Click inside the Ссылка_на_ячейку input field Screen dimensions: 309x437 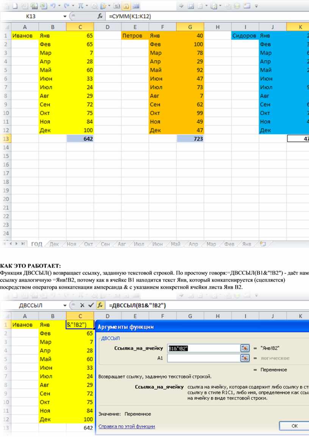(203, 348)
